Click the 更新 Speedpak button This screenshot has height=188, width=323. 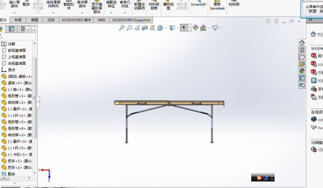217,5
